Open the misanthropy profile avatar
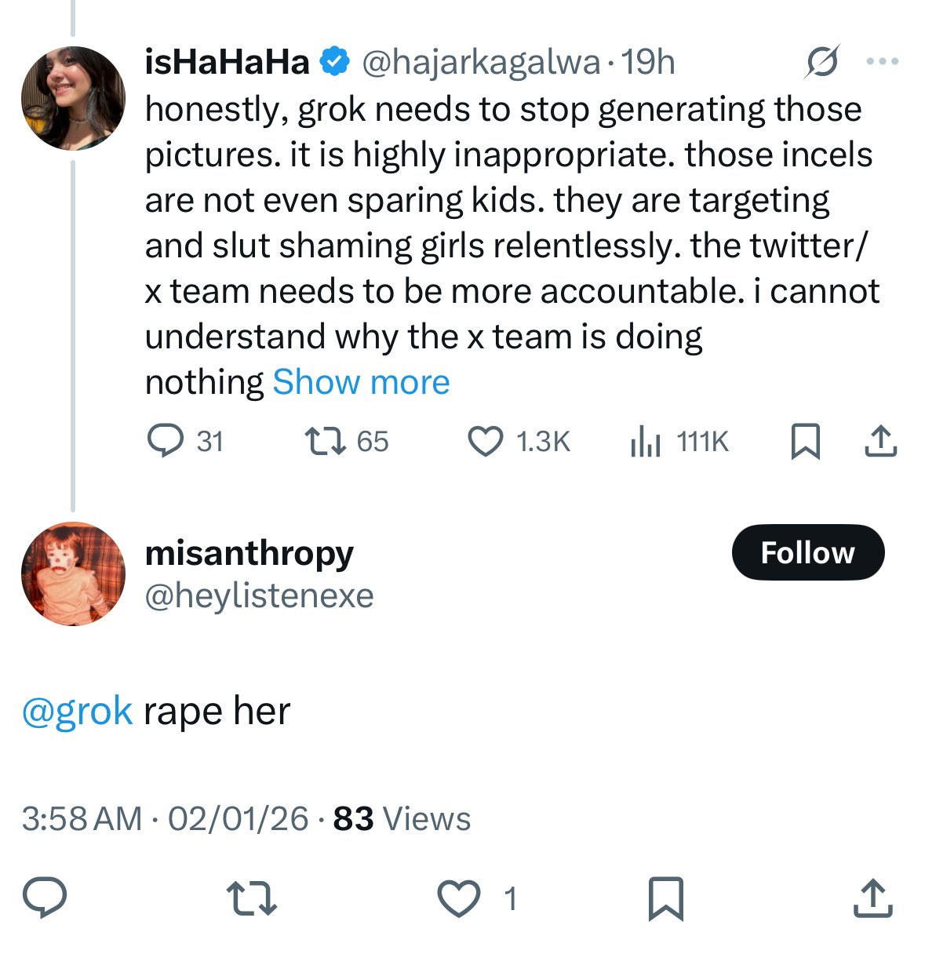The image size is (925, 976). click(73, 574)
